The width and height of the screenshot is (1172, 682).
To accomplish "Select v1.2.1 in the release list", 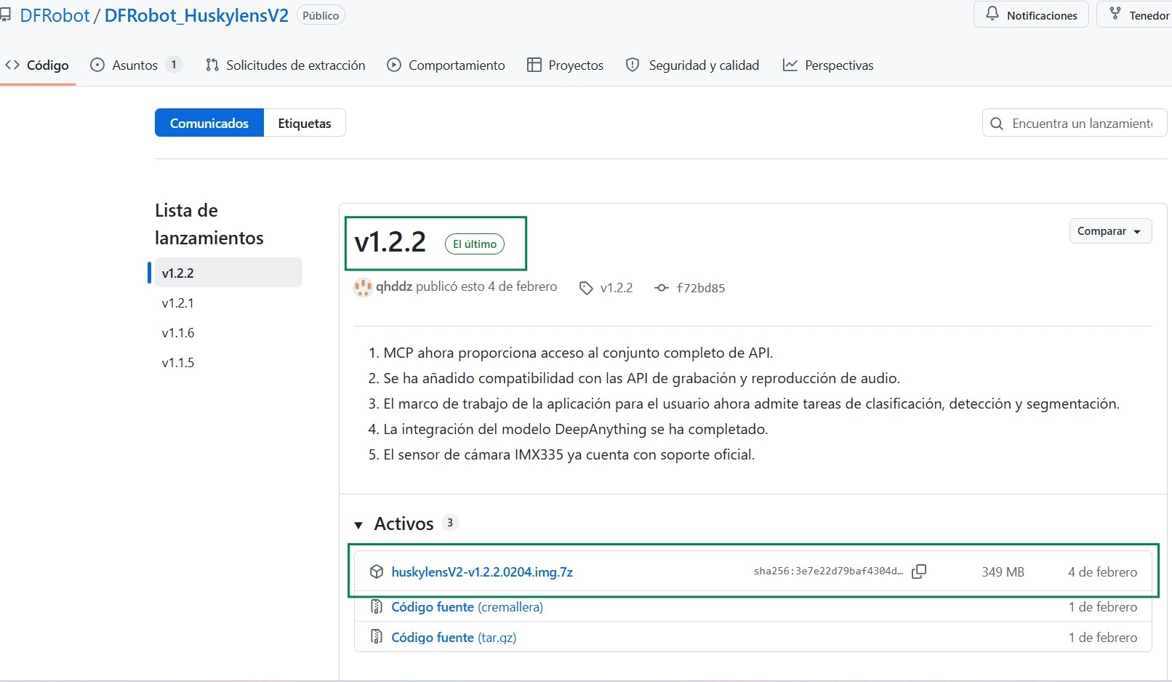I will (x=228, y=302).
